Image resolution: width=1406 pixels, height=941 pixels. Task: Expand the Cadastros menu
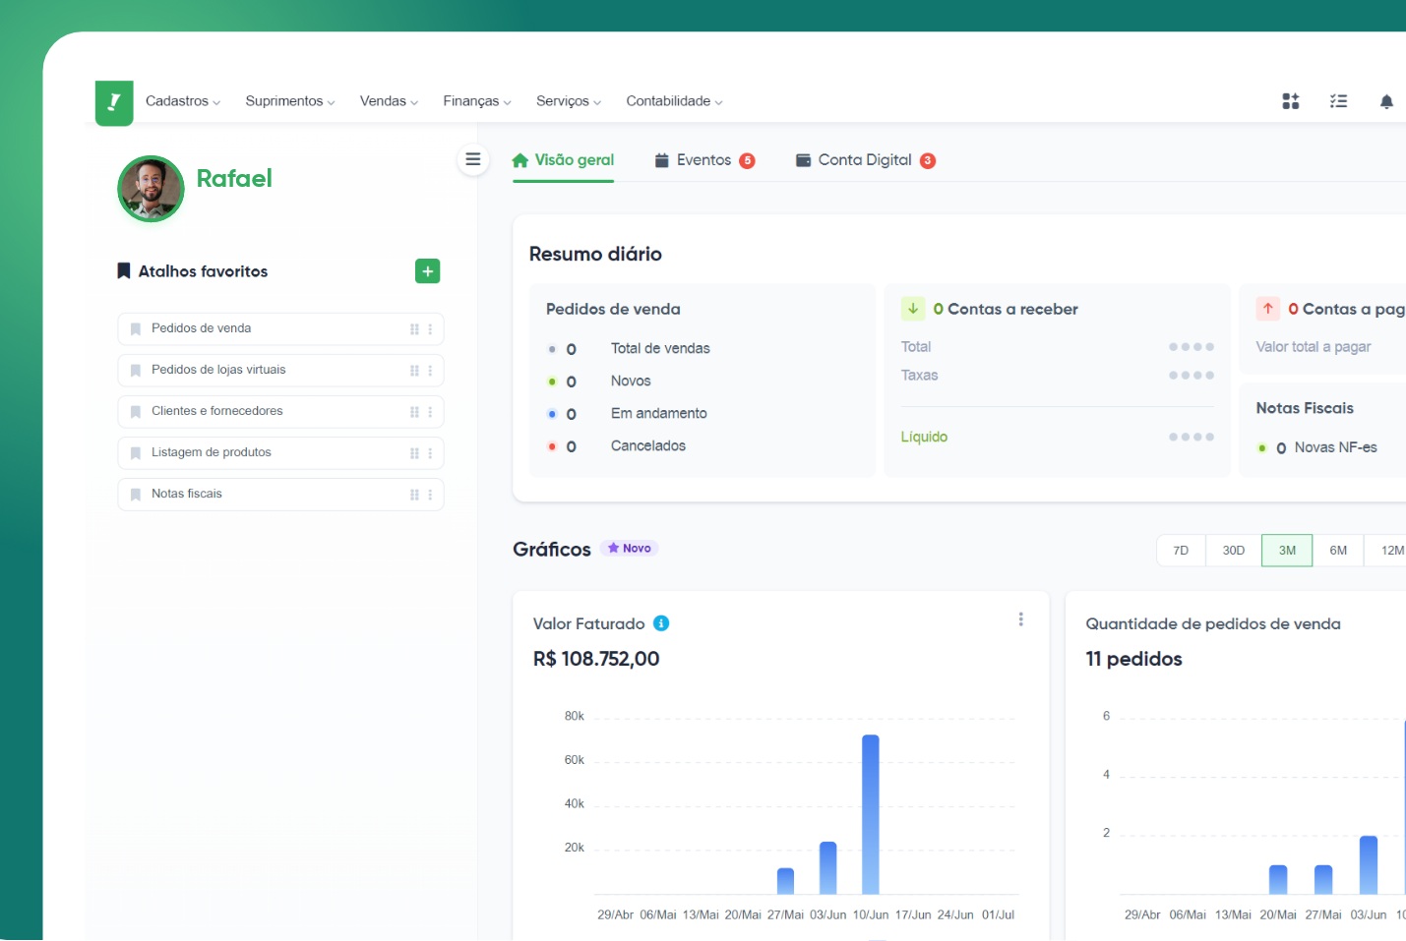click(x=183, y=101)
